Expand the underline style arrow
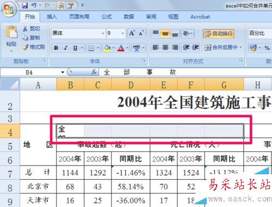The image size is (272, 207). pos(82,48)
